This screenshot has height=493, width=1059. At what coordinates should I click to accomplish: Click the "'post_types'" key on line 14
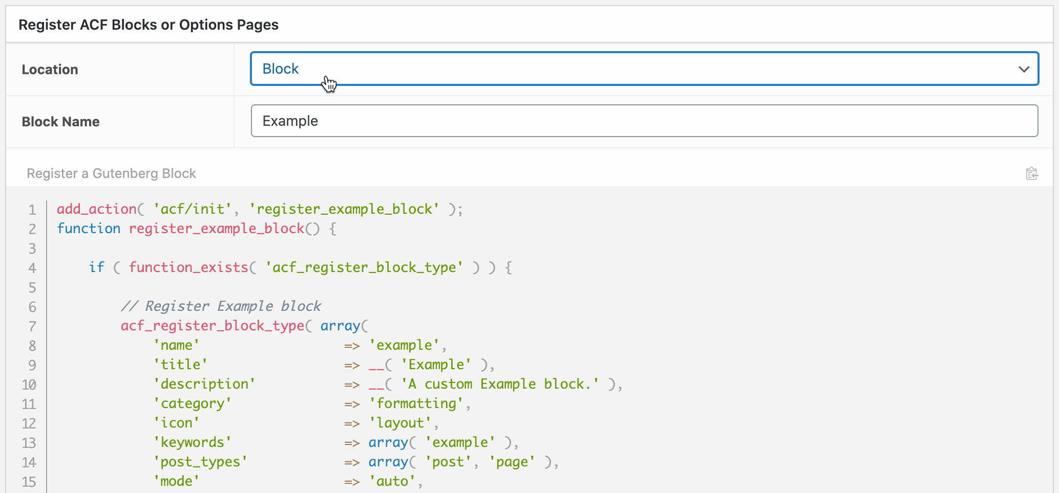point(200,462)
